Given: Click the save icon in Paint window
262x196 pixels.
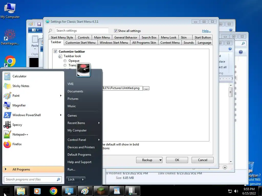Looking at the screenshot, I should point(39,24).
